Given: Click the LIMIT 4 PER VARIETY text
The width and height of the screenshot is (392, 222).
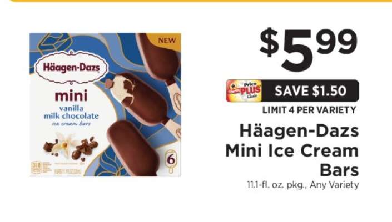Looking at the screenshot, I should [309, 110].
